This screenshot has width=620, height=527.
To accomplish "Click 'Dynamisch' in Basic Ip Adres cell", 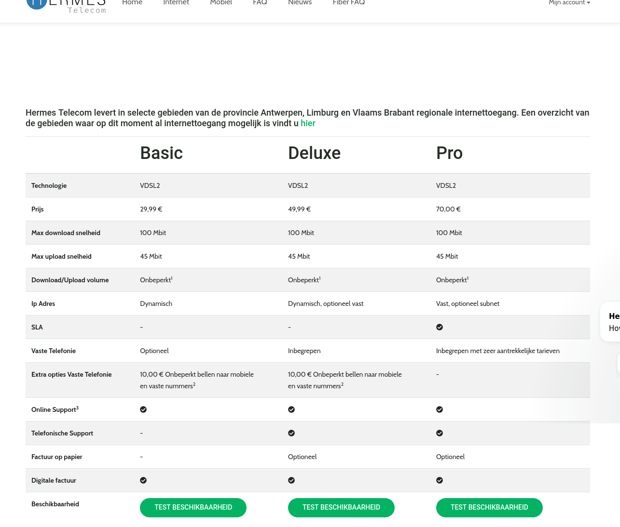I will 156,303.
